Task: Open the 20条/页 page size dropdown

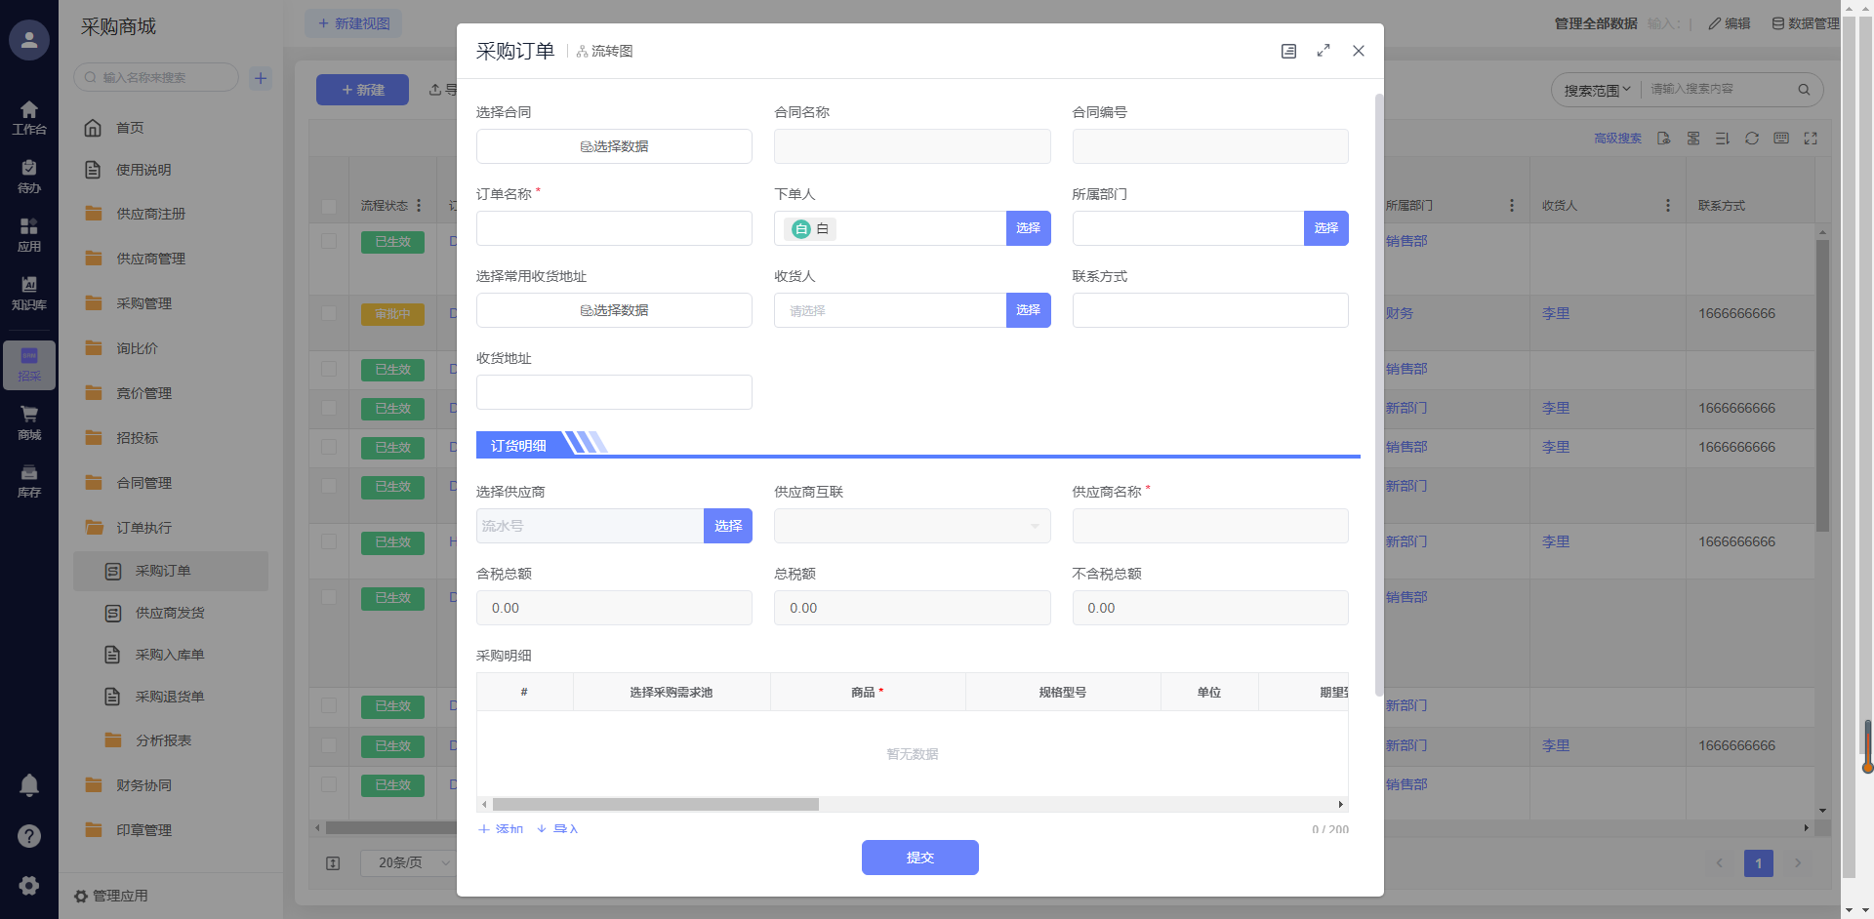Action: coord(410,862)
